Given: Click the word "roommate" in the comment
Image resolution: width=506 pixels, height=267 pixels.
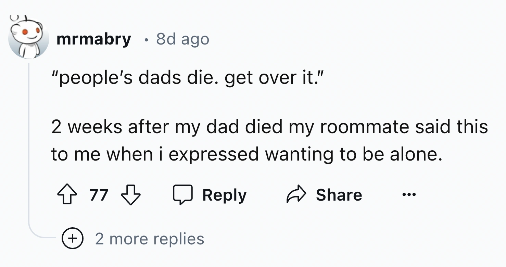Looking at the screenshot, I should coord(364,127).
